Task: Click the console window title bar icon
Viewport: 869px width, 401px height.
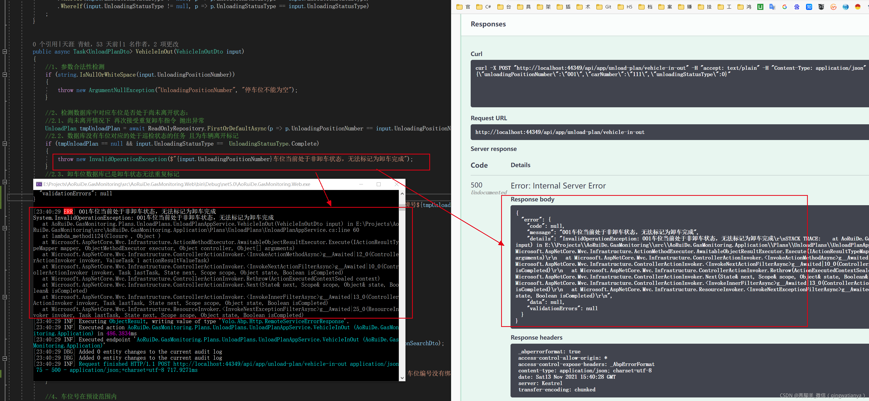Action: (39, 184)
